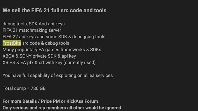Viewport: 198px width, 111px height.
Task: Click the '780 GB' value
Action: pyautogui.click(x=38, y=88)
